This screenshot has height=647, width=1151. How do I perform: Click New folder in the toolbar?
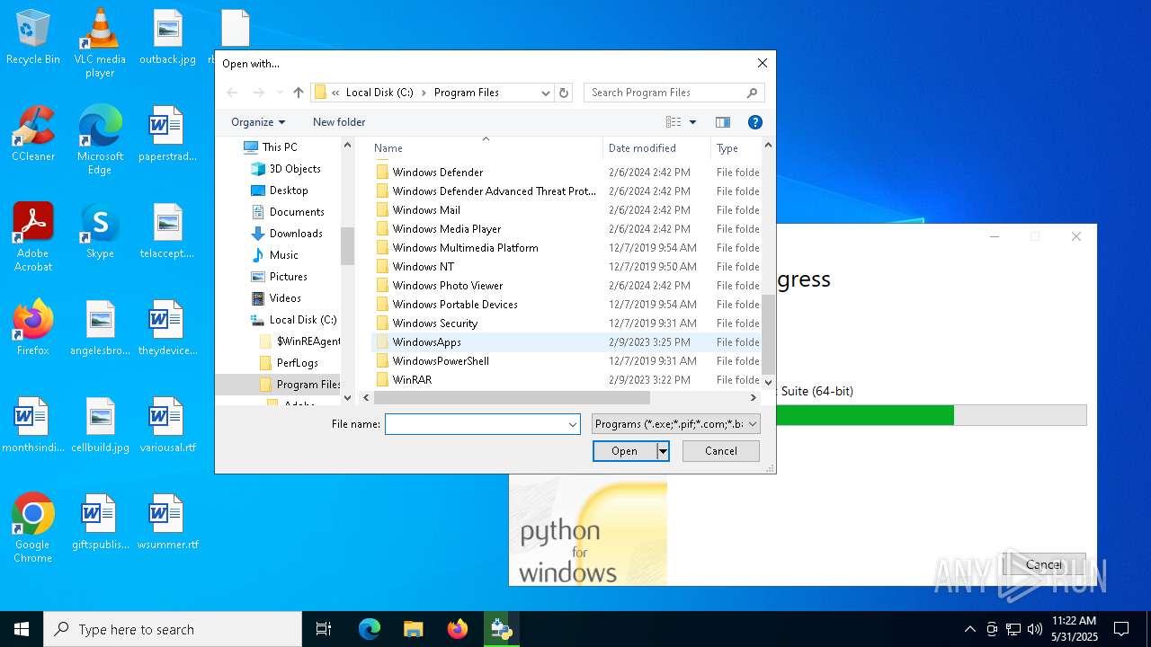point(339,122)
